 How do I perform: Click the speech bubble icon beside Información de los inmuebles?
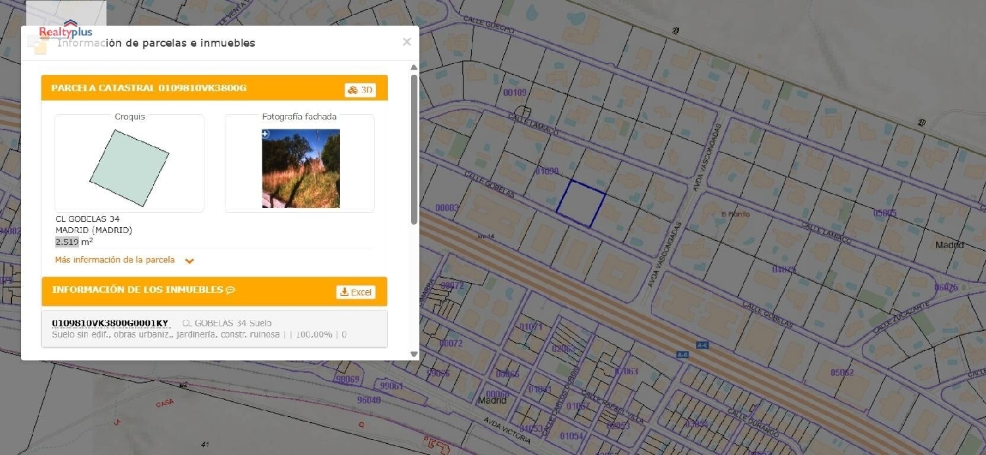click(x=231, y=290)
